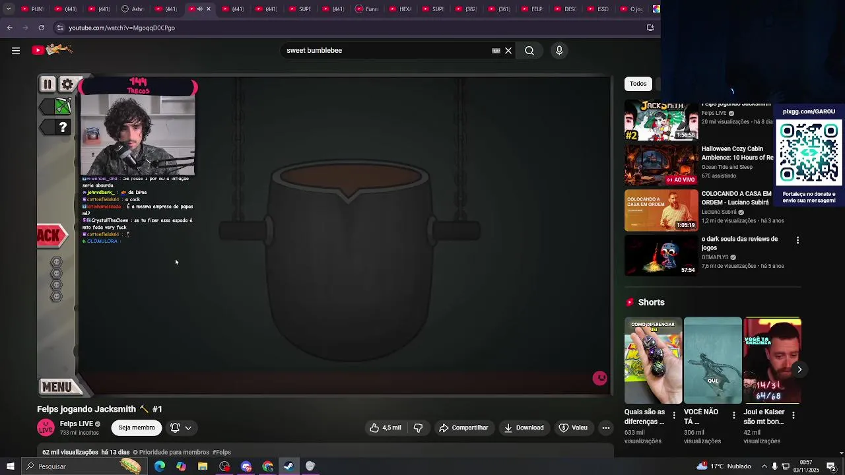This screenshot has width=845, height=475.
Task: Click the search magnifier button
Action: click(529, 50)
